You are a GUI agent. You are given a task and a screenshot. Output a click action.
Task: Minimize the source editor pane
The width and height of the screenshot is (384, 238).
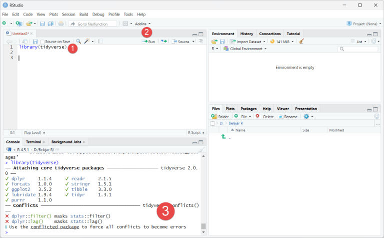click(x=194, y=35)
